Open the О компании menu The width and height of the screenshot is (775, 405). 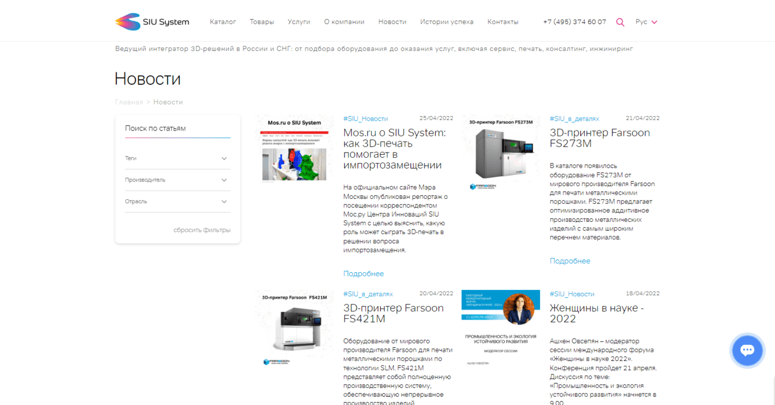[x=344, y=22]
